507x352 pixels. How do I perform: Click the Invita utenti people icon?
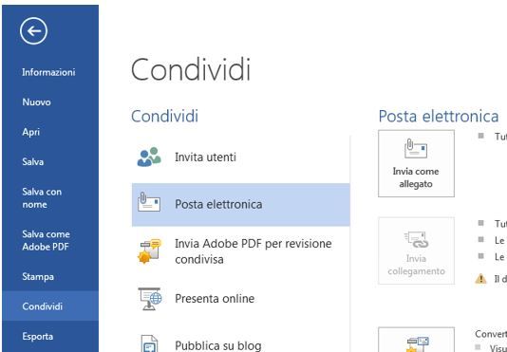[x=149, y=157]
